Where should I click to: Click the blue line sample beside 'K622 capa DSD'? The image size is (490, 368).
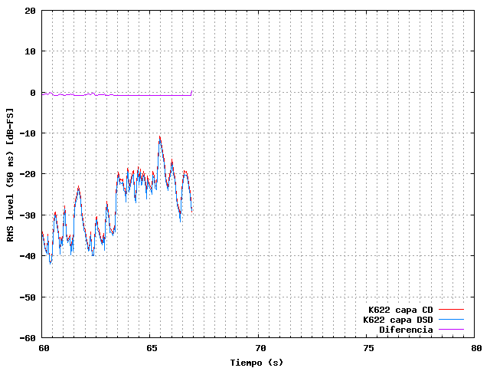[x=453, y=320]
